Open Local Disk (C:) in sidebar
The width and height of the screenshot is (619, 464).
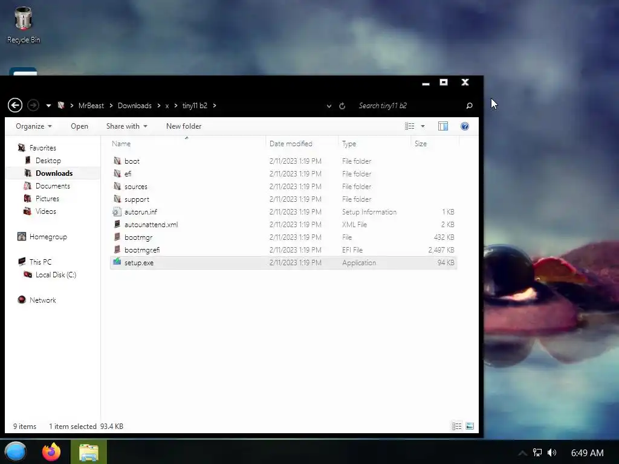pyautogui.click(x=56, y=275)
